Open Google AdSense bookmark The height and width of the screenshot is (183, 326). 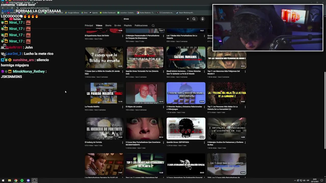coord(72,13)
